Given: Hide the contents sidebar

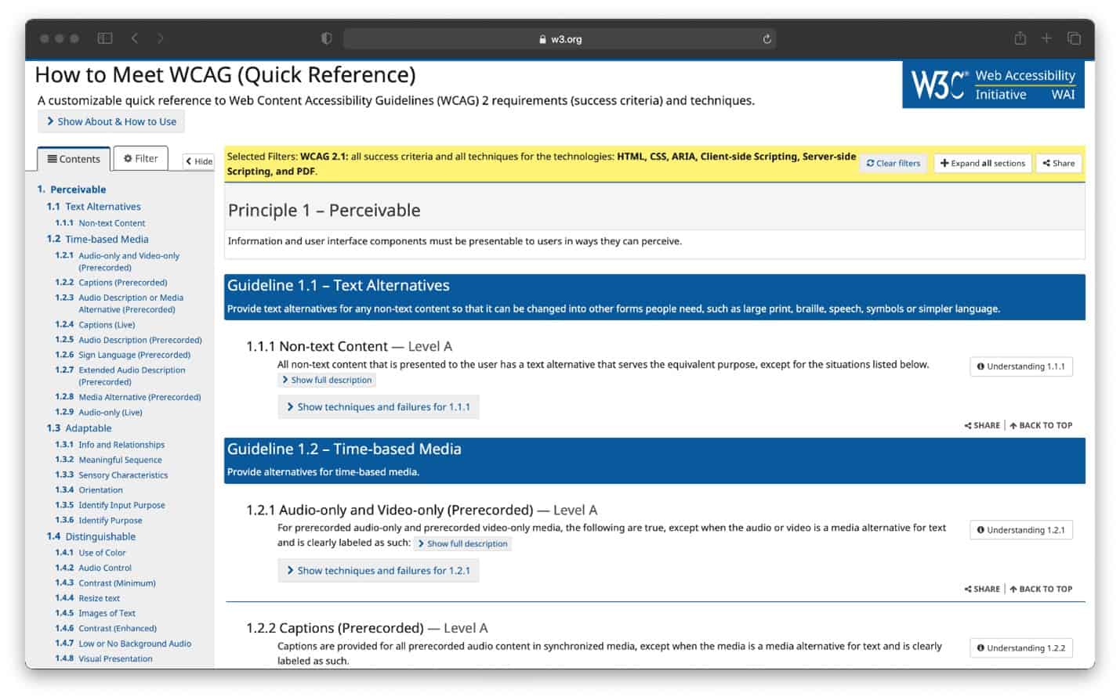Looking at the screenshot, I should click(x=199, y=161).
